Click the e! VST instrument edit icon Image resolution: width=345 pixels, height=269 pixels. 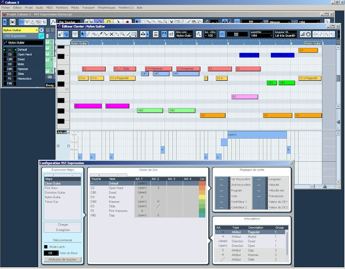pos(171,34)
